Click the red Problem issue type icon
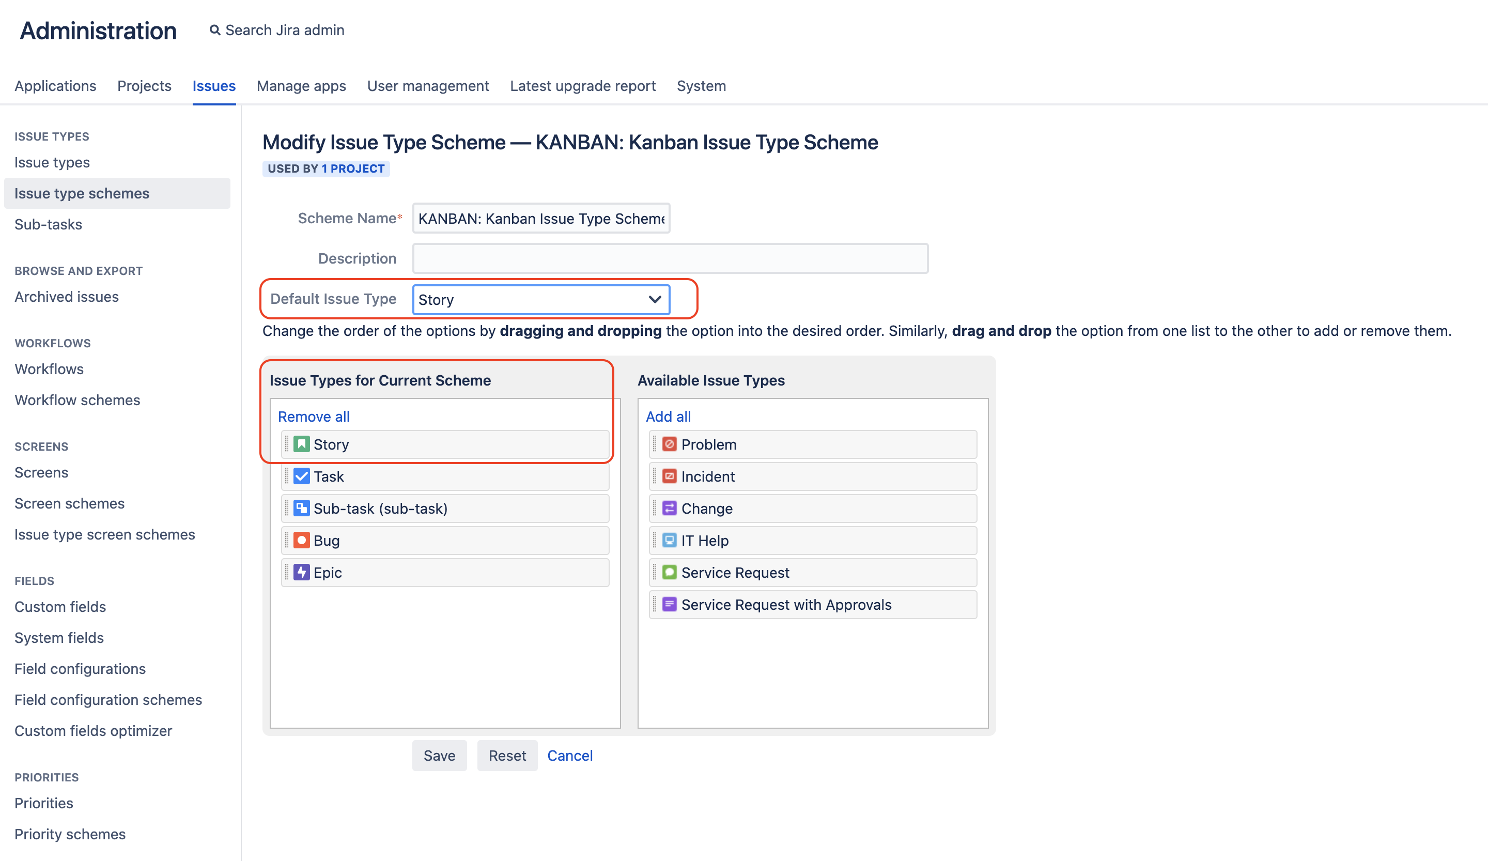 point(669,444)
